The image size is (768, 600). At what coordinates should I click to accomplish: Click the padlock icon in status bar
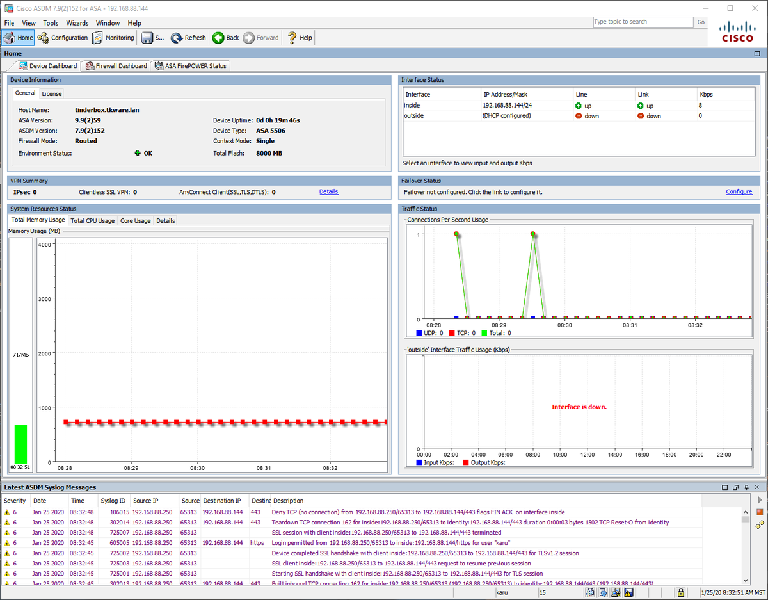(682, 592)
